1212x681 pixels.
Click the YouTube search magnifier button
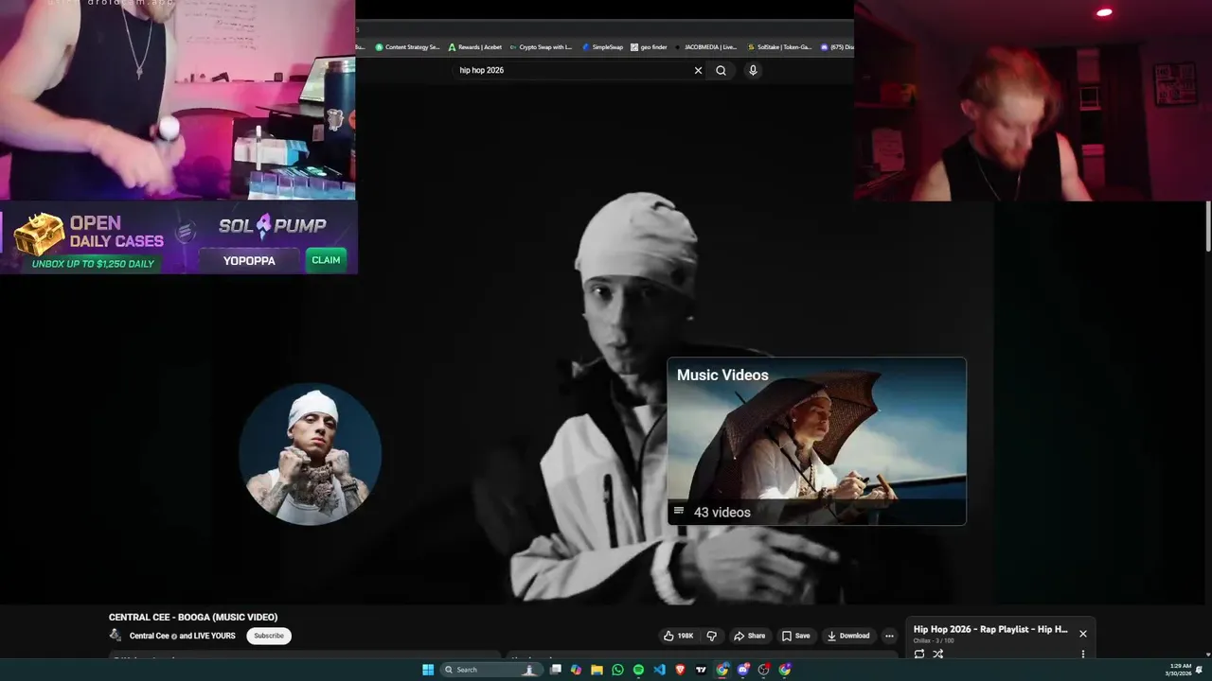coord(721,70)
